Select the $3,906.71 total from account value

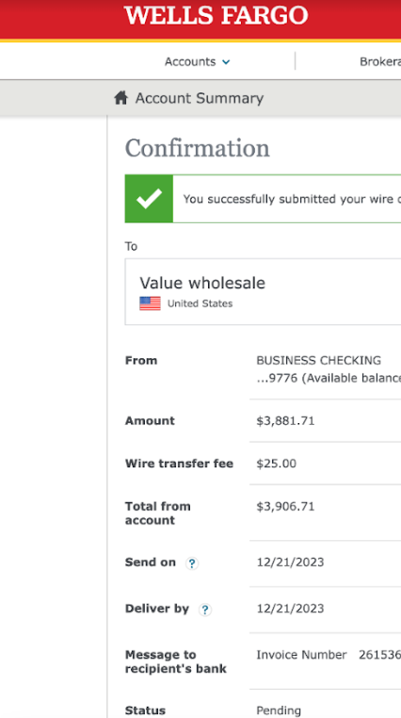[x=285, y=506]
